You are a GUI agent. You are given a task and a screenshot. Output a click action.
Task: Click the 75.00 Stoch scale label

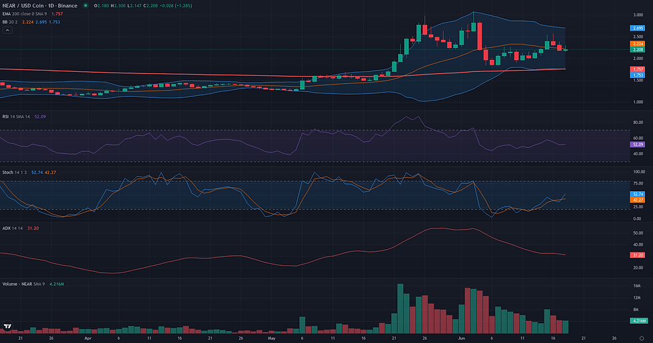(x=638, y=183)
